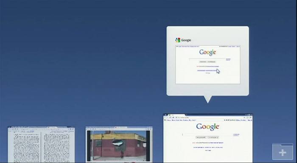Click the bookmark star in Google window toolbar
The height and width of the screenshot is (163, 297).
(x=244, y=118)
